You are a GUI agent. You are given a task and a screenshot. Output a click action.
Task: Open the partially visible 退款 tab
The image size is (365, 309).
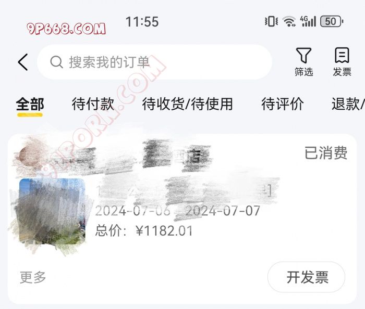pyautogui.click(x=348, y=104)
